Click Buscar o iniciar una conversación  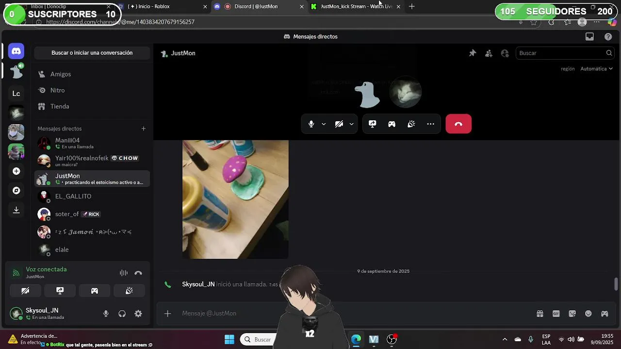tap(92, 53)
